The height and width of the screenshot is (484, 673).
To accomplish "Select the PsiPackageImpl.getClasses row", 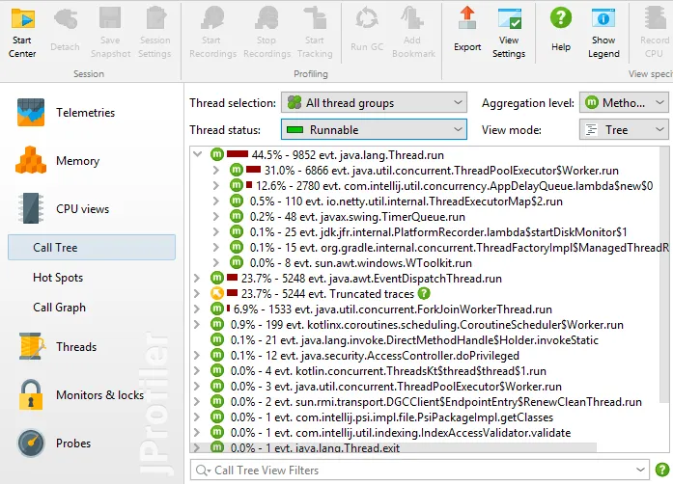I will (x=381, y=417).
